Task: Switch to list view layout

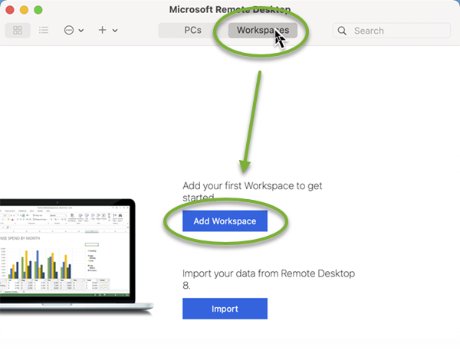Action: pos(44,30)
